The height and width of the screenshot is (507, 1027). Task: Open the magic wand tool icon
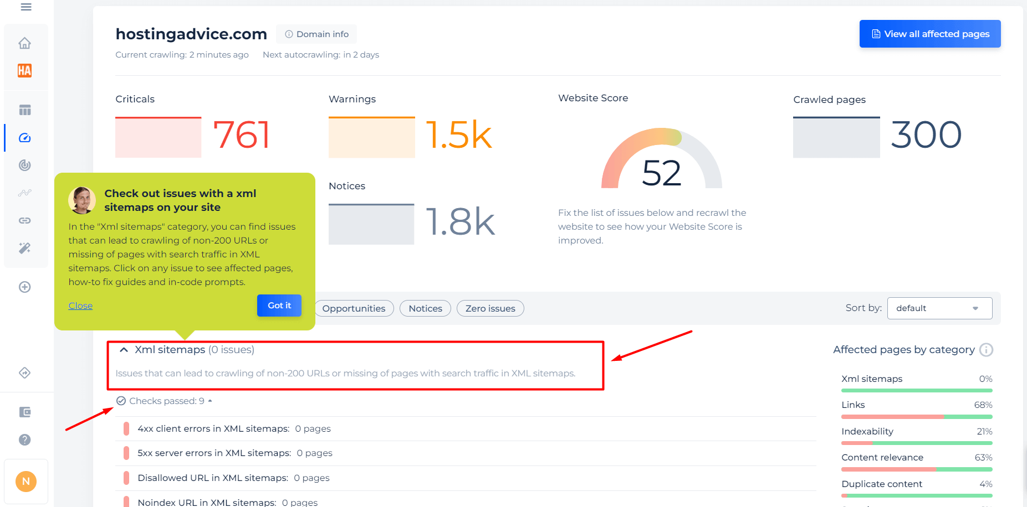[x=24, y=248]
